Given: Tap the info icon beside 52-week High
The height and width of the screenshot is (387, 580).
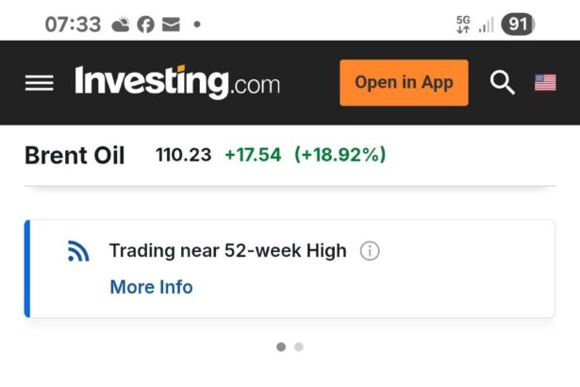Looking at the screenshot, I should click(x=370, y=251).
